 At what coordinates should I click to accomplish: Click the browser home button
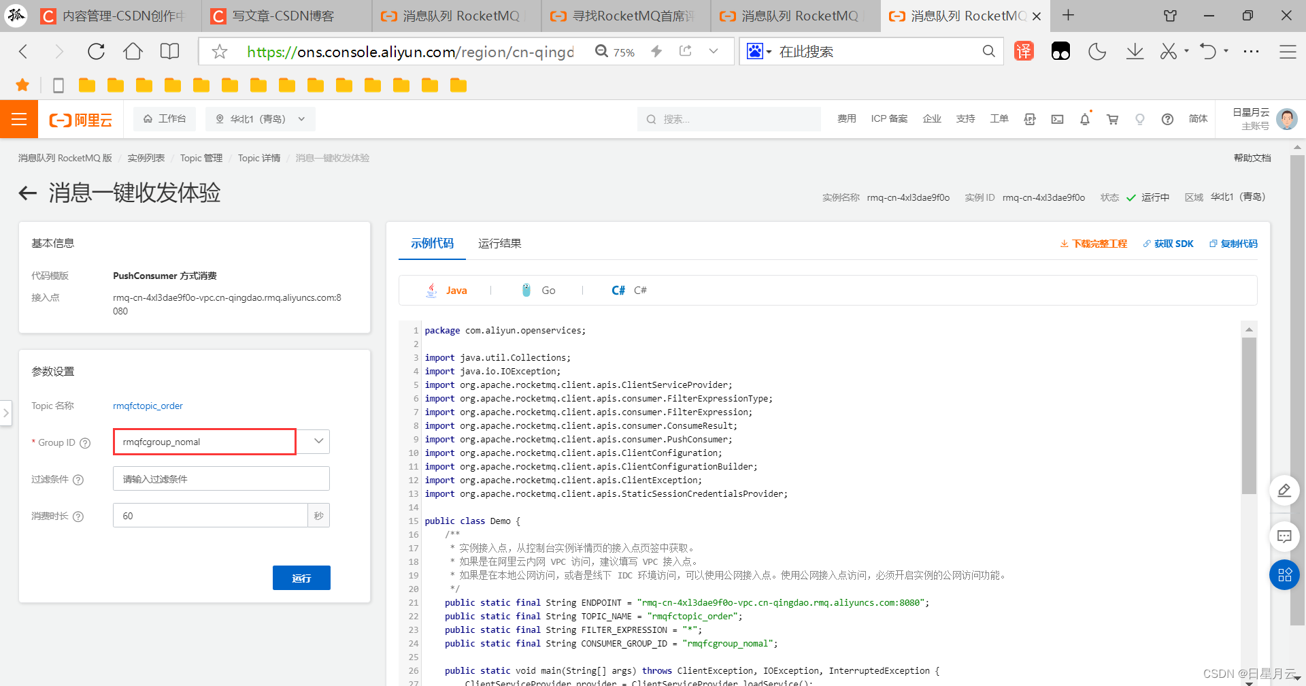(x=133, y=52)
